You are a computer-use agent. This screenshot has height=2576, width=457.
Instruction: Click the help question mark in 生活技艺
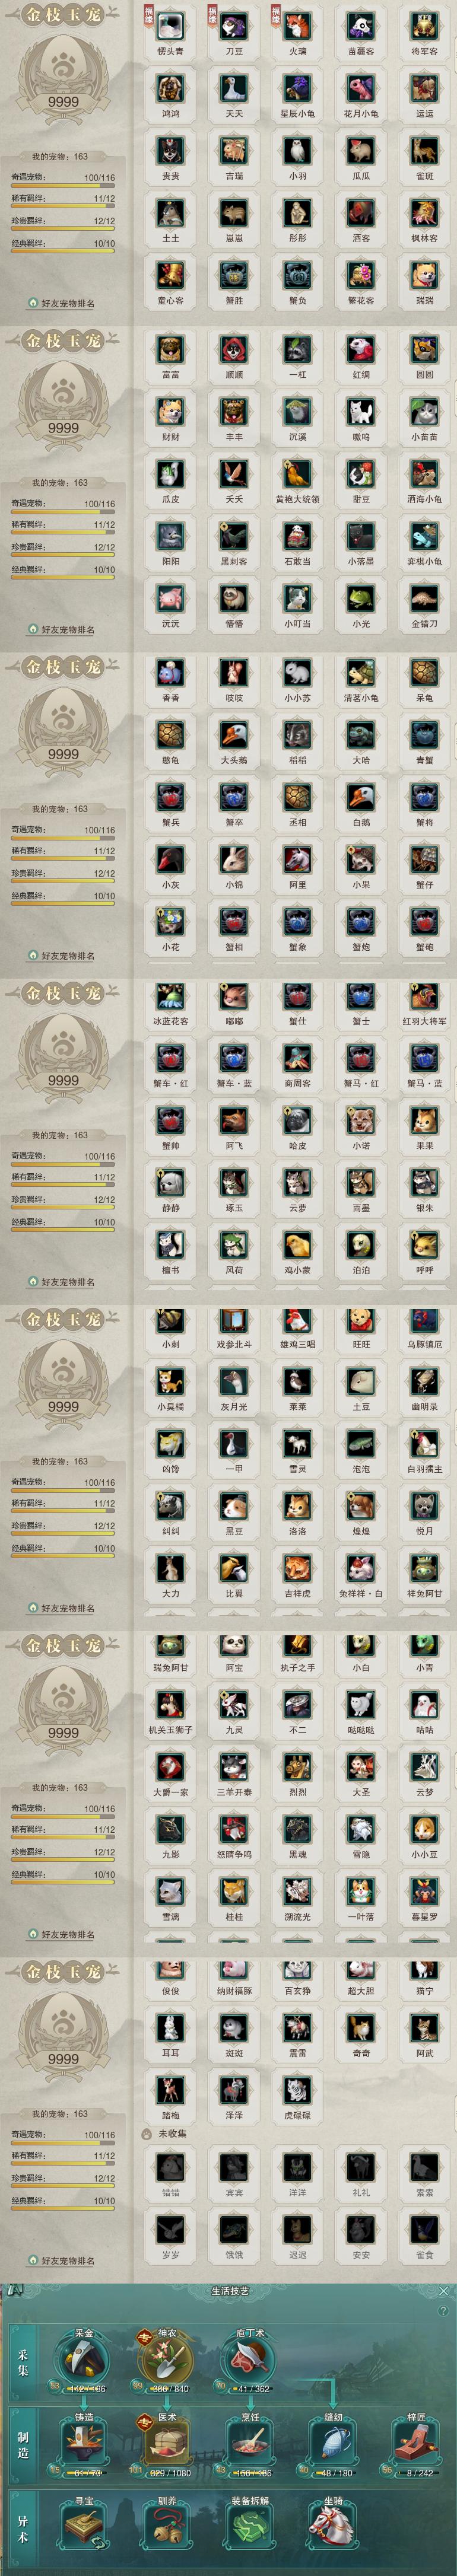coord(444,2311)
